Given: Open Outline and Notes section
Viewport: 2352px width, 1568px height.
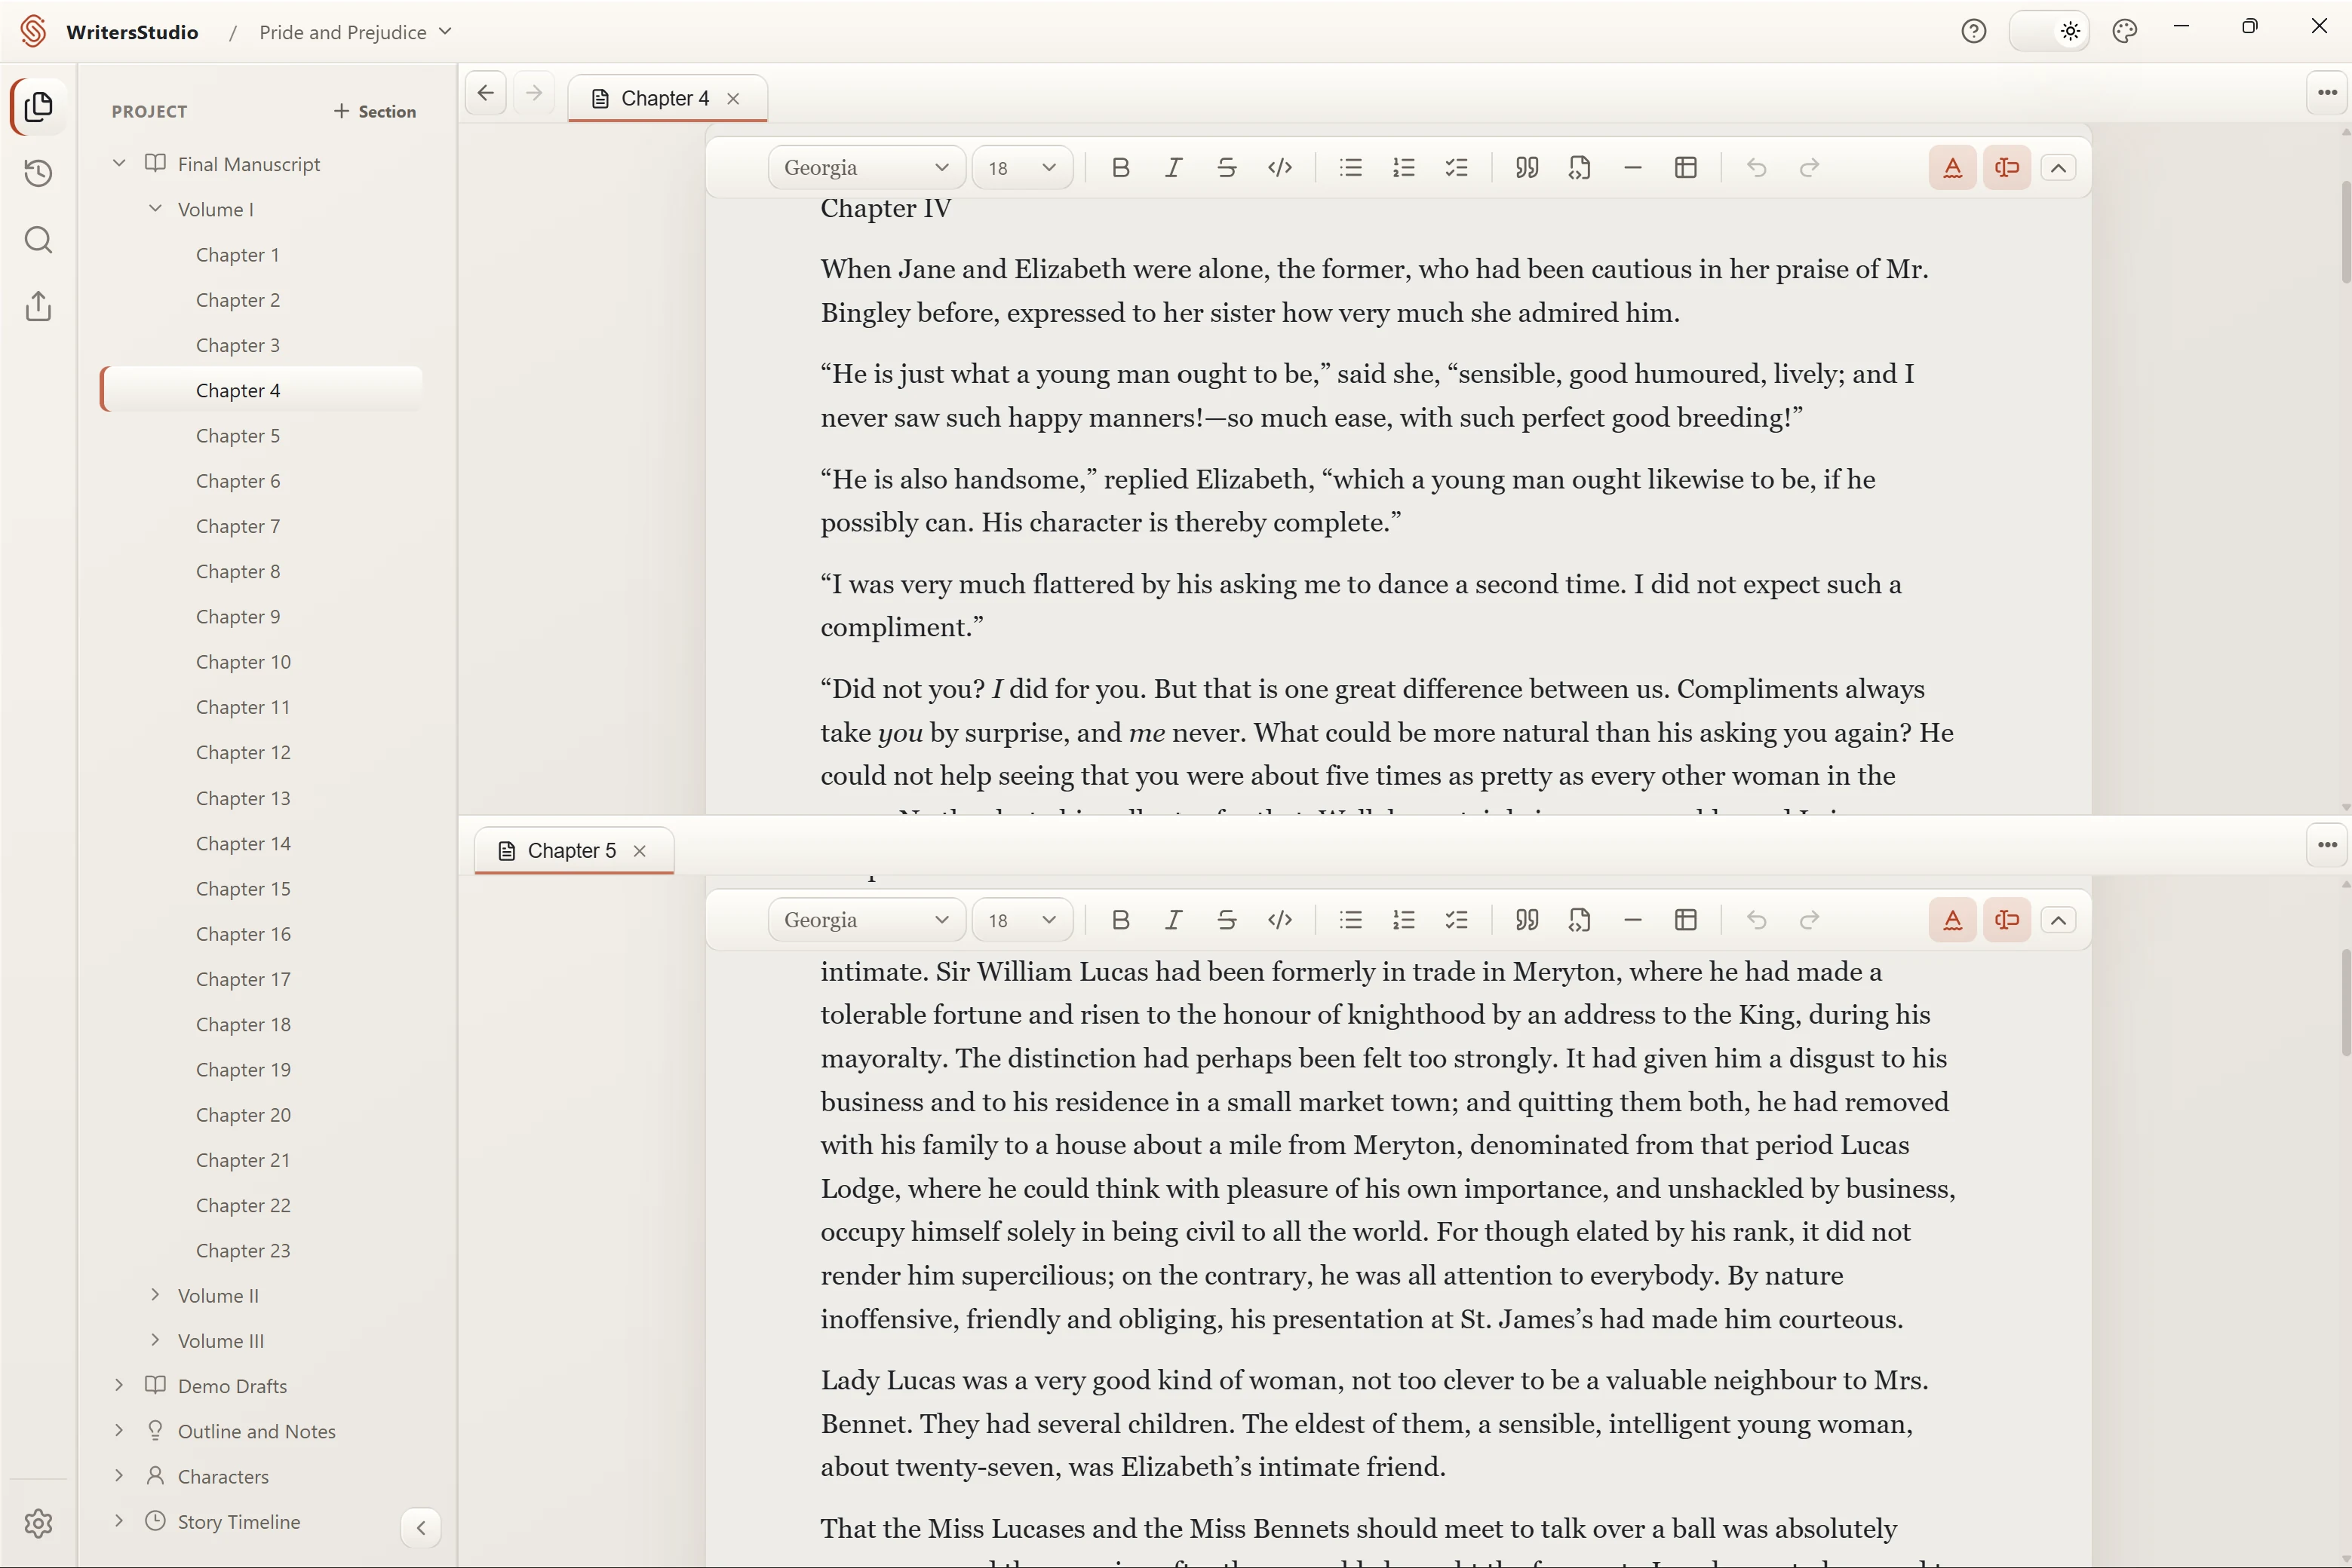Looking at the screenshot, I should [256, 1431].
